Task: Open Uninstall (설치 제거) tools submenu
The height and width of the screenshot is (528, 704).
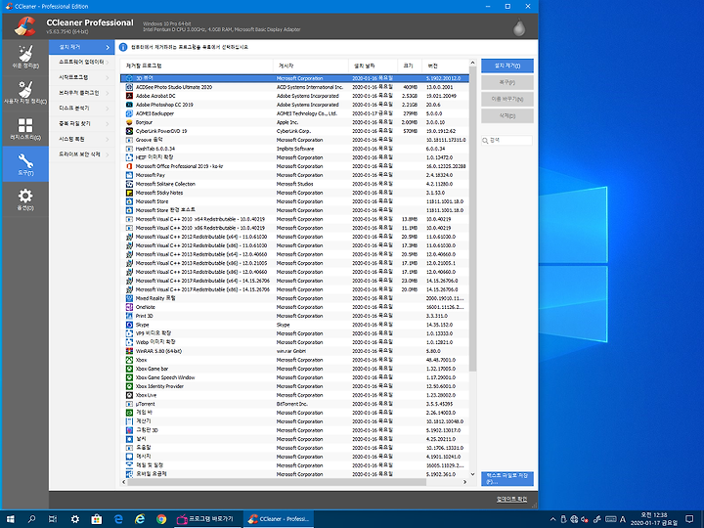Action: [x=82, y=47]
